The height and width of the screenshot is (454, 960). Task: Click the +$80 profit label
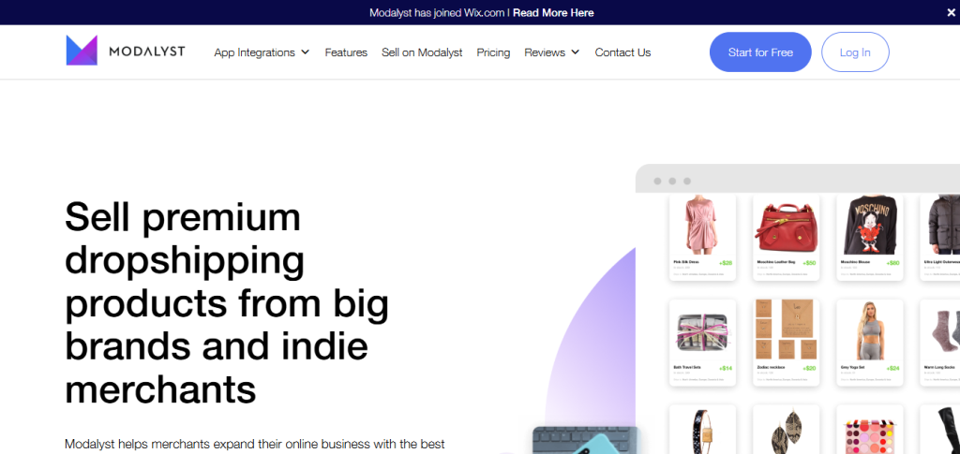tap(892, 263)
